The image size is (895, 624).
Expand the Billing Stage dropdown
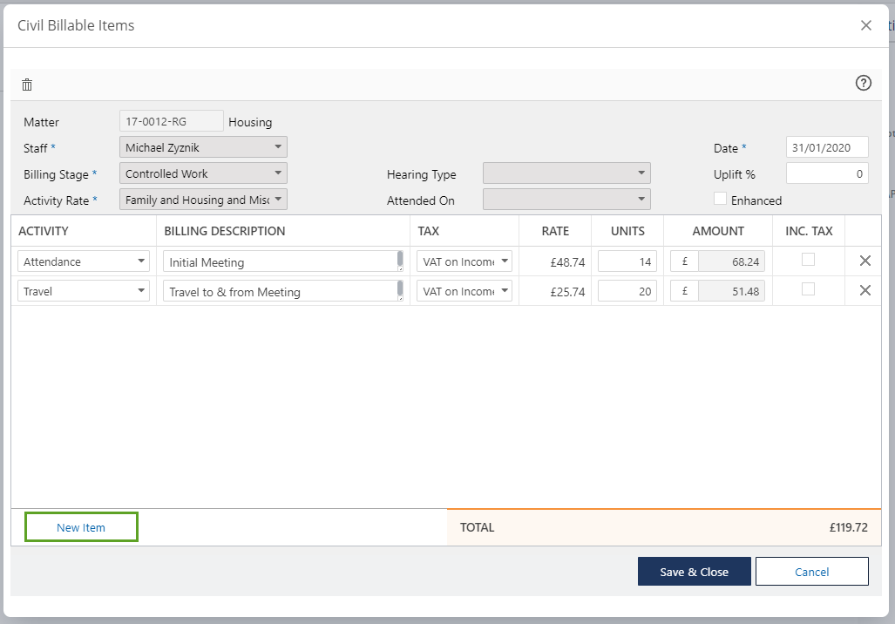203,173
